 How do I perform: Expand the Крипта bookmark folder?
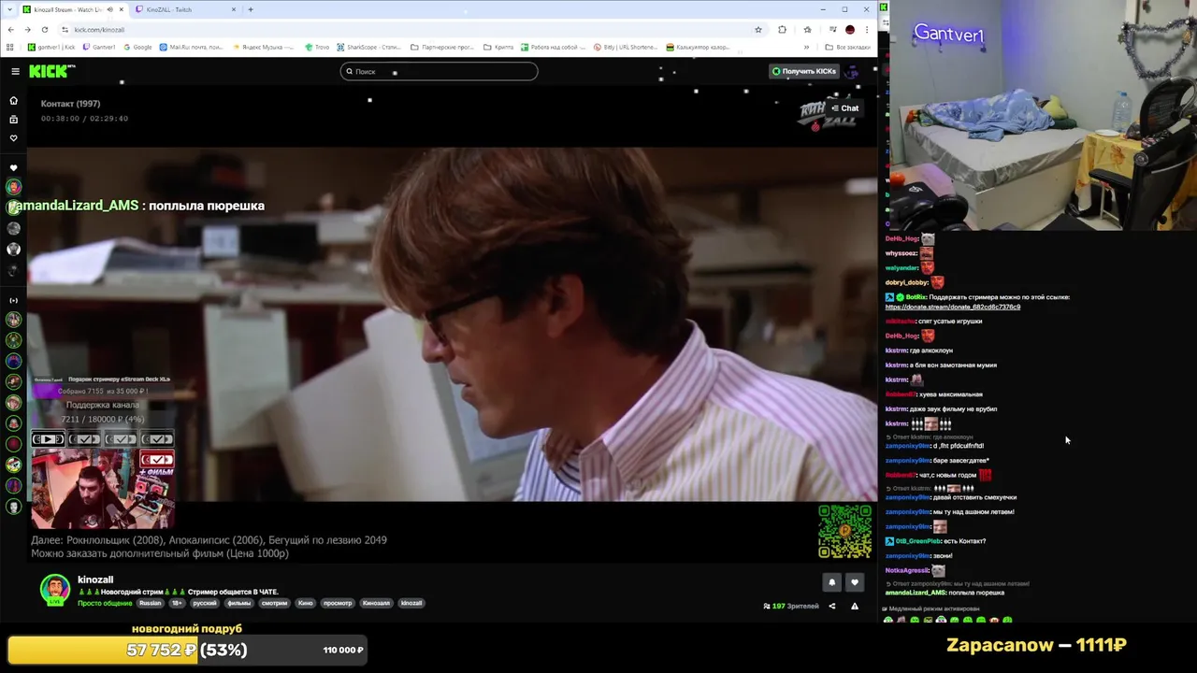[x=498, y=47]
